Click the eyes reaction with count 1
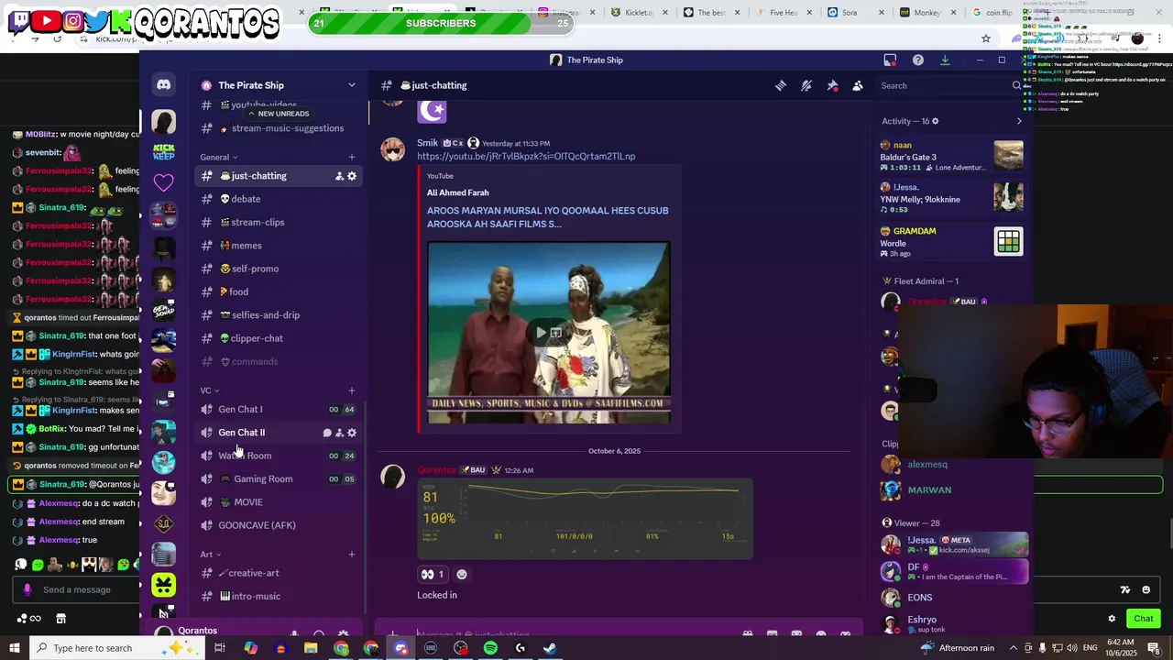1173x660 pixels. tap(433, 575)
